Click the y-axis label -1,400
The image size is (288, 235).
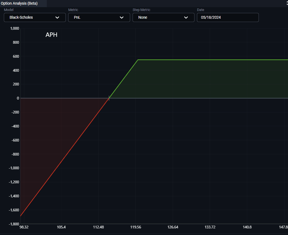click(x=14, y=196)
